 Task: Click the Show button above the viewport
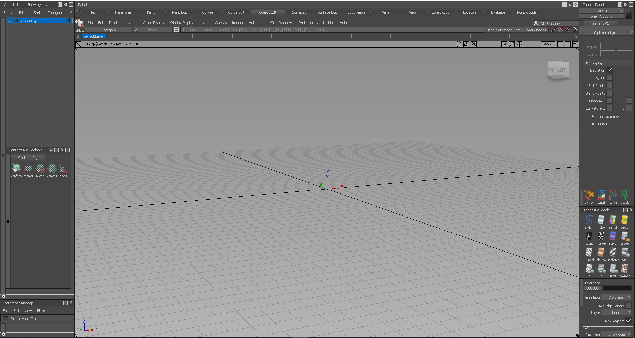click(547, 44)
